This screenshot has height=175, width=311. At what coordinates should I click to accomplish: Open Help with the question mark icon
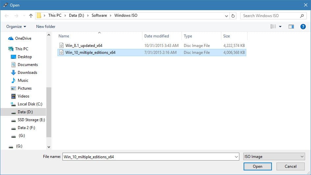pos(303,27)
